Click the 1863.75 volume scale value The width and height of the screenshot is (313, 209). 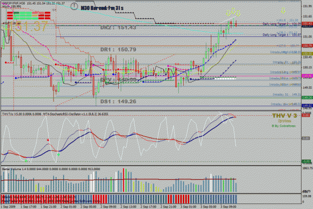307,168
